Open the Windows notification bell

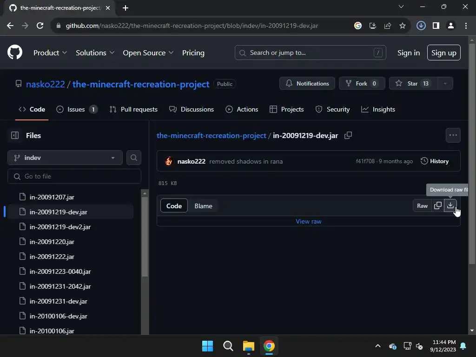point(463,346)
